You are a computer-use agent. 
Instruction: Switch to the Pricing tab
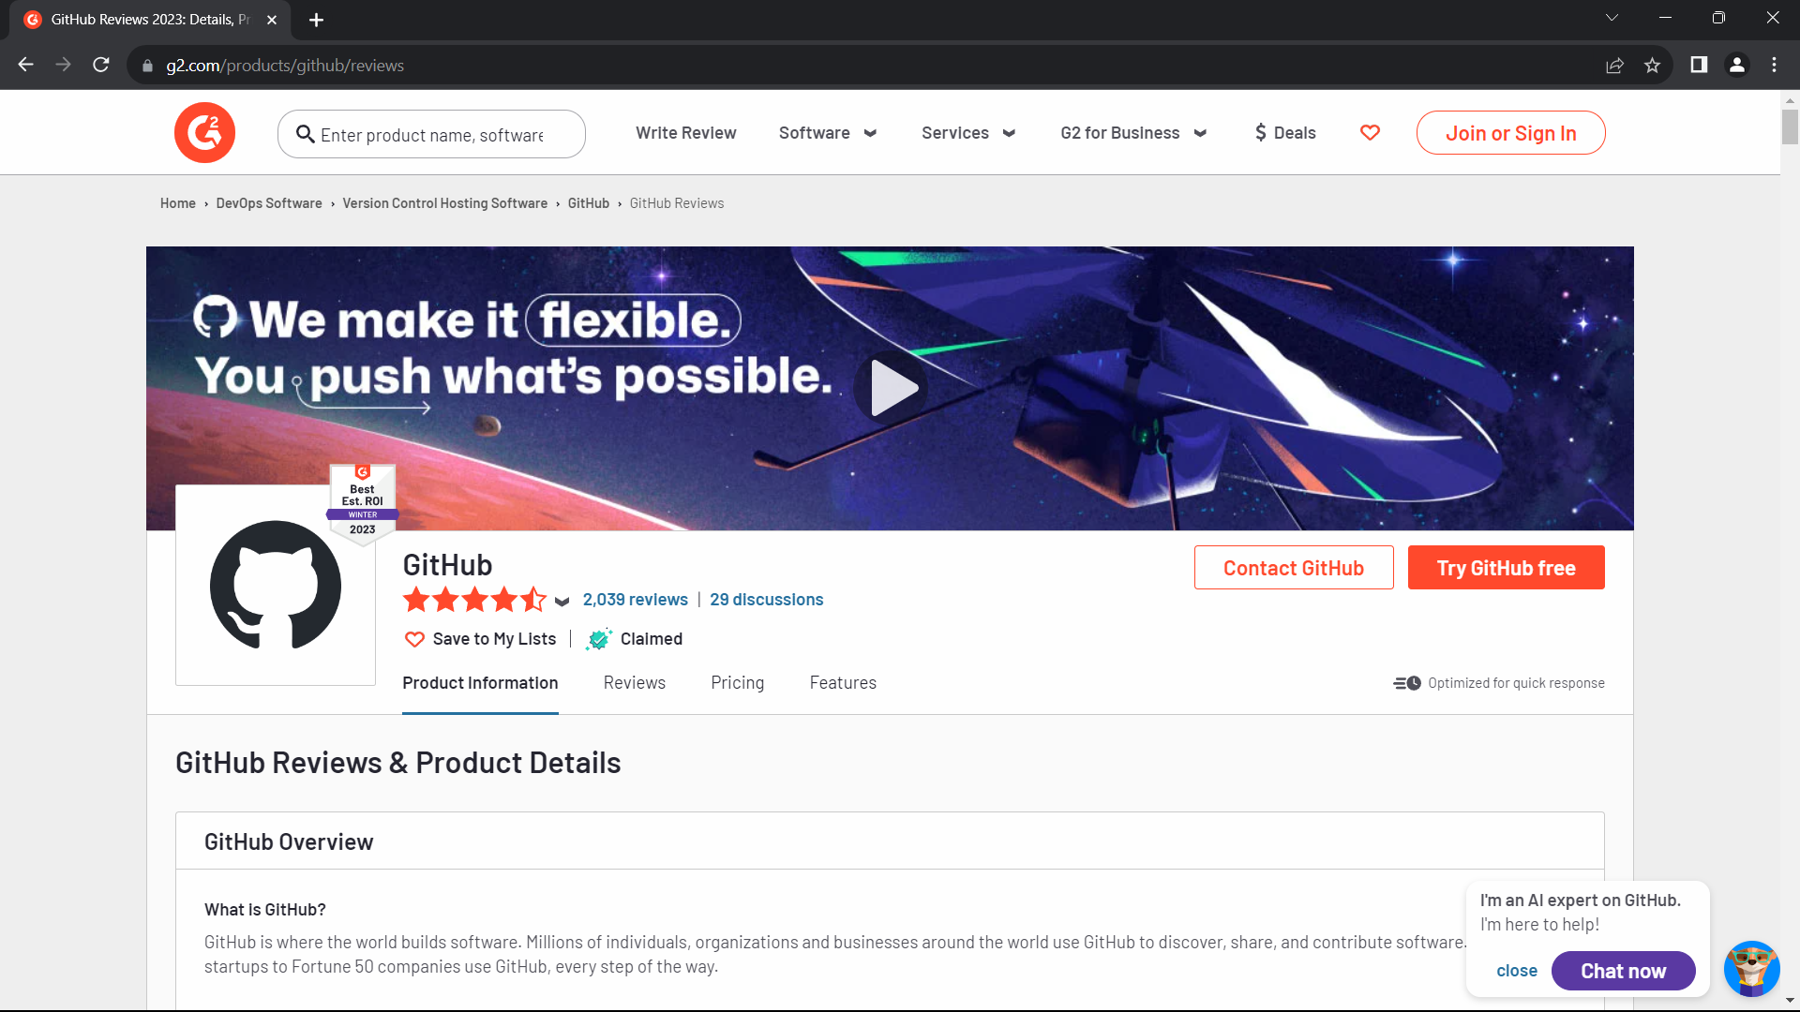click(x=737, y=683)
